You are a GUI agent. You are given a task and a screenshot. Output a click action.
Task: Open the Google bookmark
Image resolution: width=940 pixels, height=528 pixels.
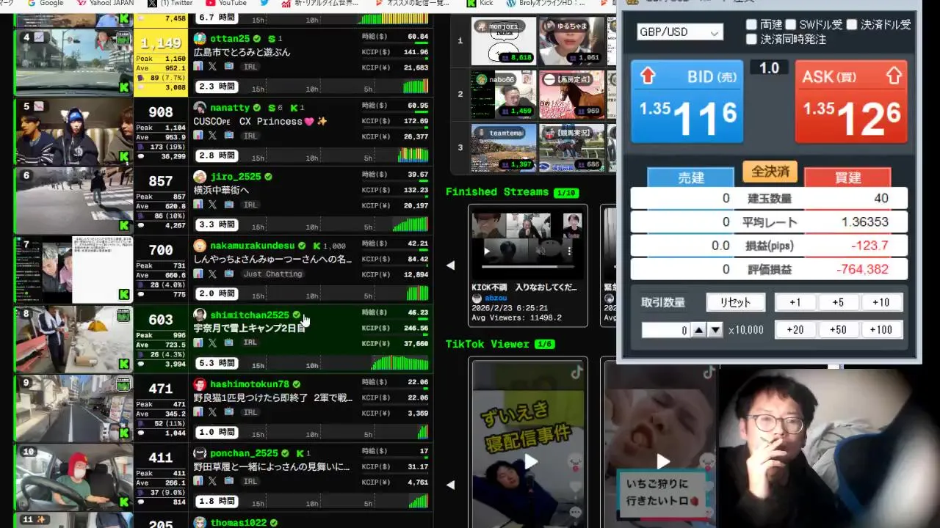tap(44, 3)
